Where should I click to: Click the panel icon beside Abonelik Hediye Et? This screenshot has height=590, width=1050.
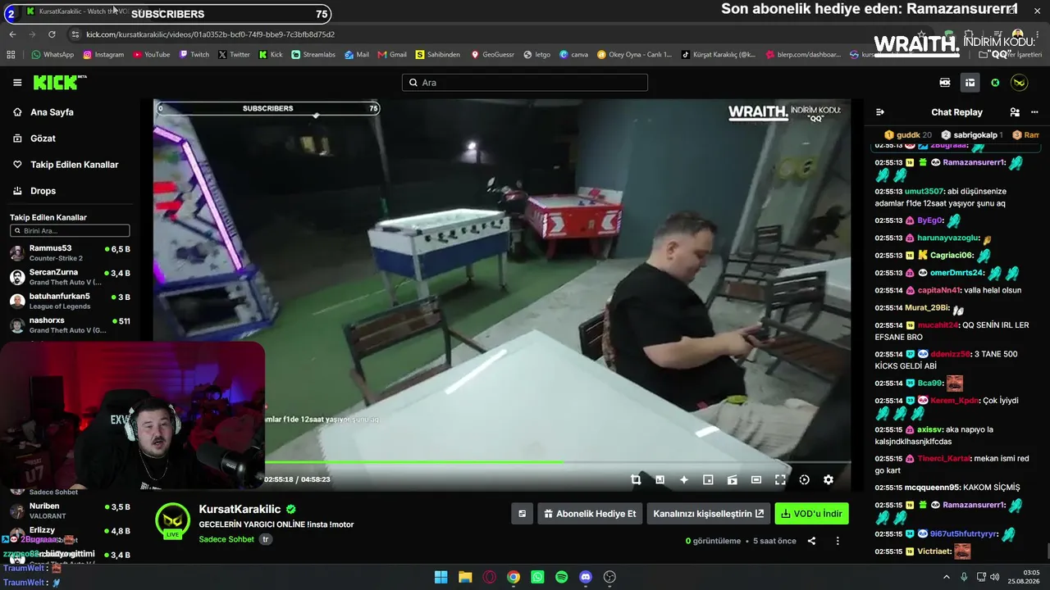(522, 514)
